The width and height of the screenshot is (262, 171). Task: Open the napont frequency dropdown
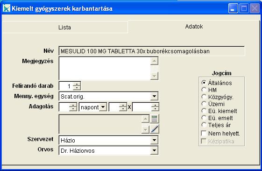(x=103, y=107)
